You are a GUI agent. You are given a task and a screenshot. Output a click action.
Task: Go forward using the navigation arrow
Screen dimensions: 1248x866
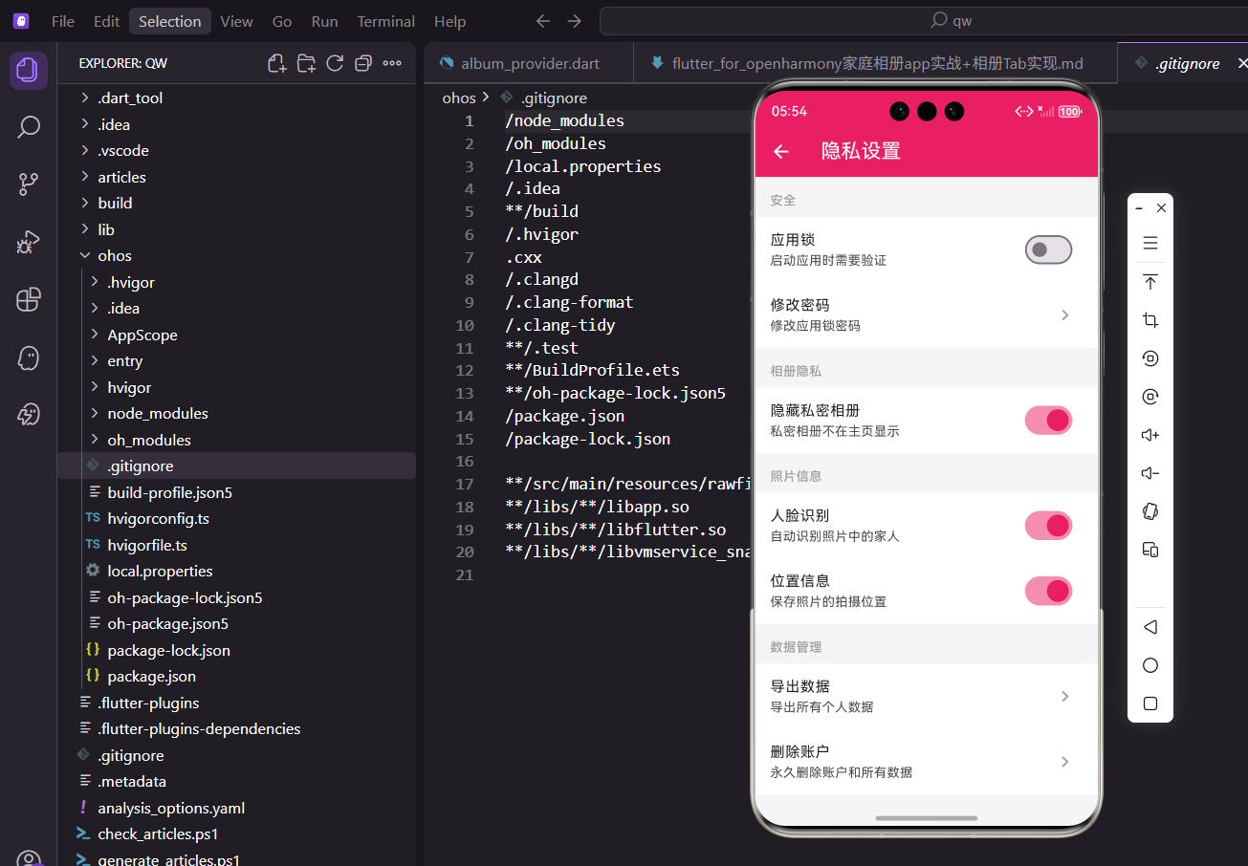574,21
